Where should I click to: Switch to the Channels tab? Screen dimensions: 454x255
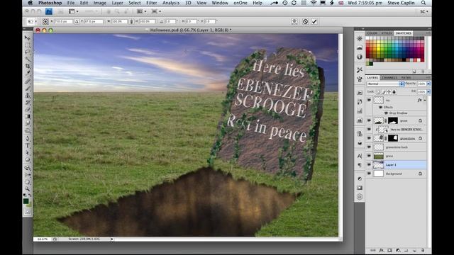click(389, 77)
